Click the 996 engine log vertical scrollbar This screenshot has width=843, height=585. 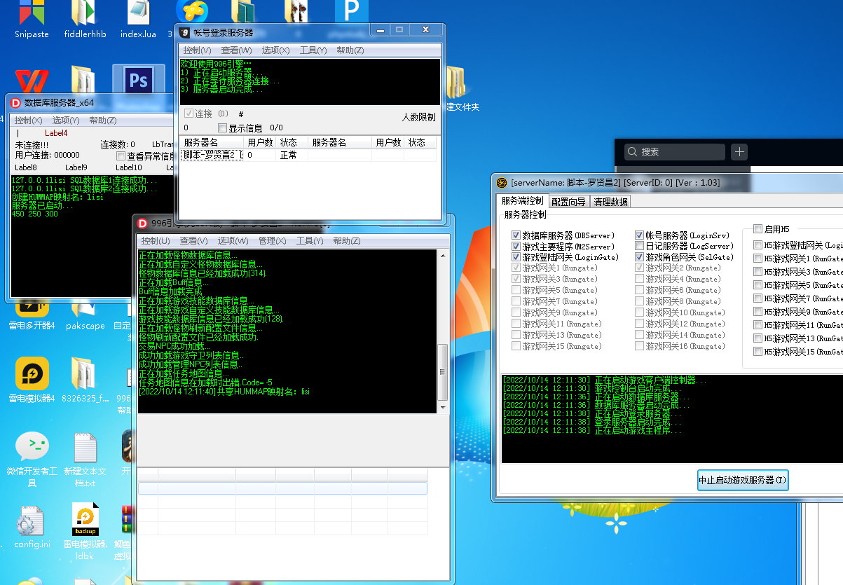(x=442, y=371)
